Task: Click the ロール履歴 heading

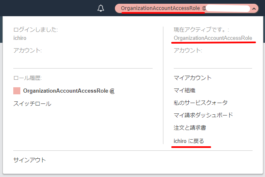Action: [x=27, y=78]
